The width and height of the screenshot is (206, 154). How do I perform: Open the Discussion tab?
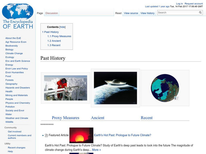coord(52,13)
